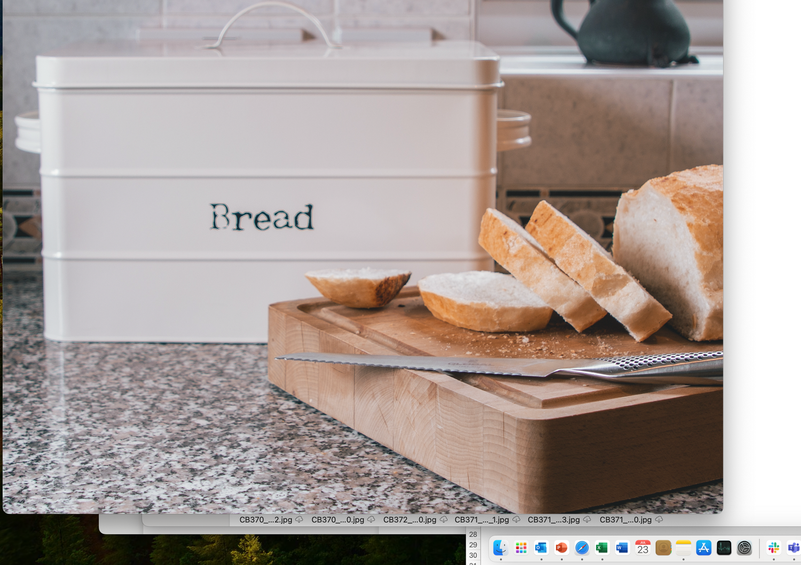Viewport: 801px width, 565px height.
Task: Open System Settings from dock
Action: 744,548
